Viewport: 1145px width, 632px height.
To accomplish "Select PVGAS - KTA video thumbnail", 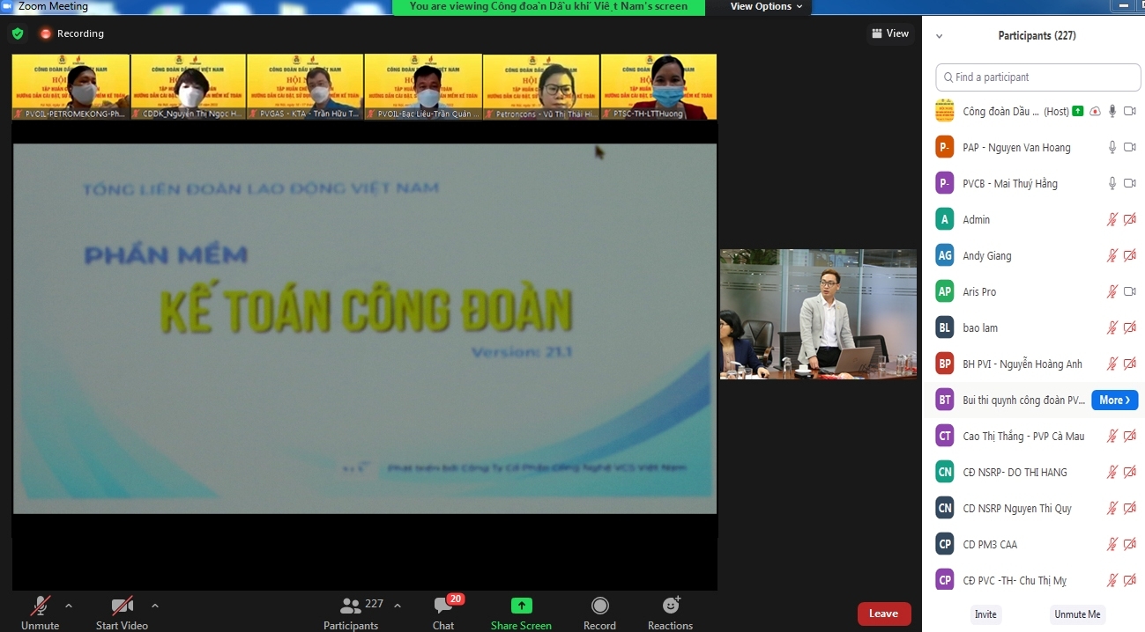I will (x=305, y=86).
